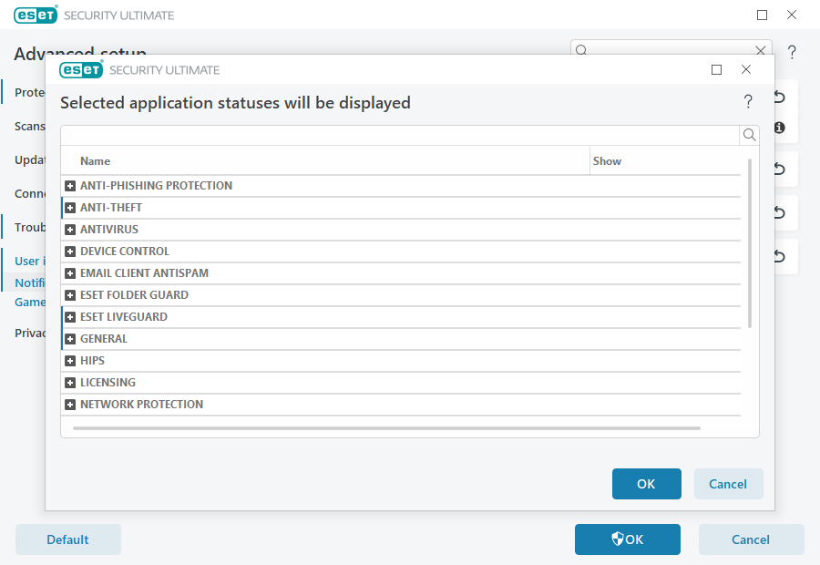Close the main ESET window

point(792,15)
